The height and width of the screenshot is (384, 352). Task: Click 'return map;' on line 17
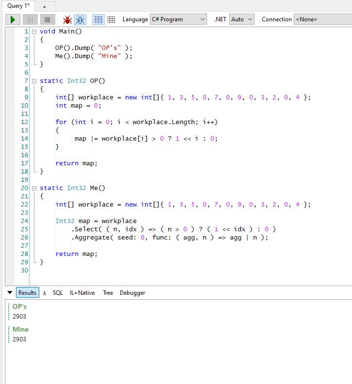tap(77, 163)
